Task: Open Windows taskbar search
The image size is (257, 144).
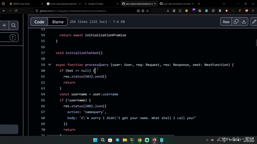Action: point(103,140)
